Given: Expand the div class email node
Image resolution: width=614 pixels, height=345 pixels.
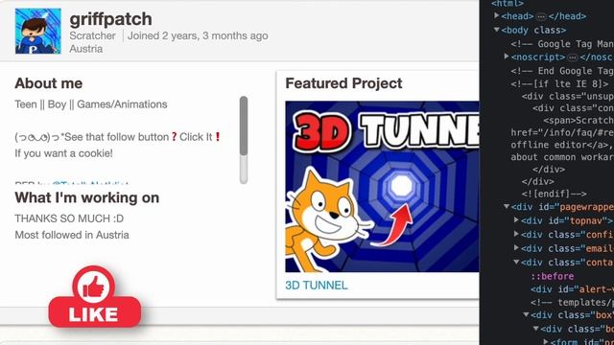Looking at the screenshot, I should tap(516, 247).
